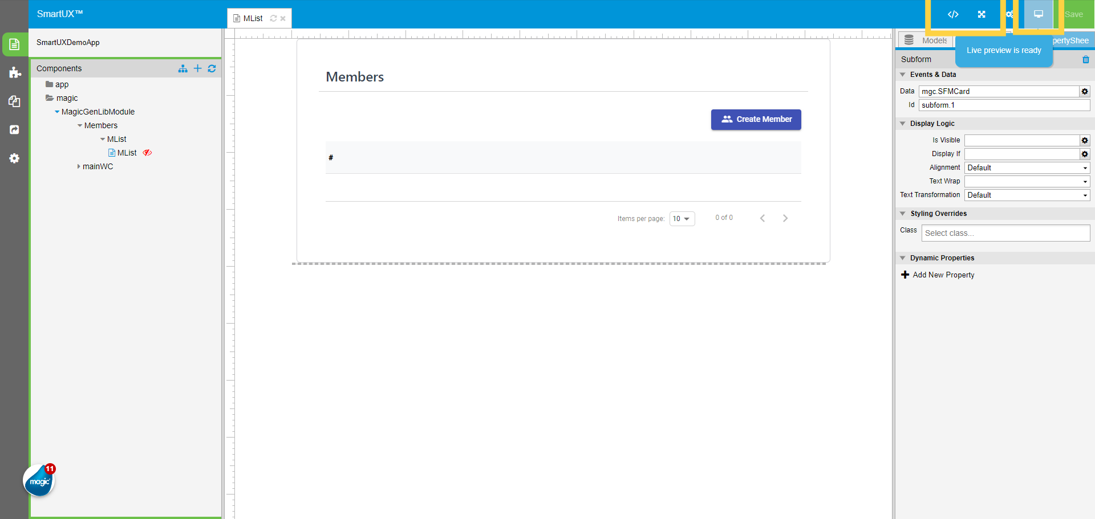This screenshot has height=519, width=1095.
Task: Select the MList editor tab
Action: pyautogui.click(x=253, y=18)
